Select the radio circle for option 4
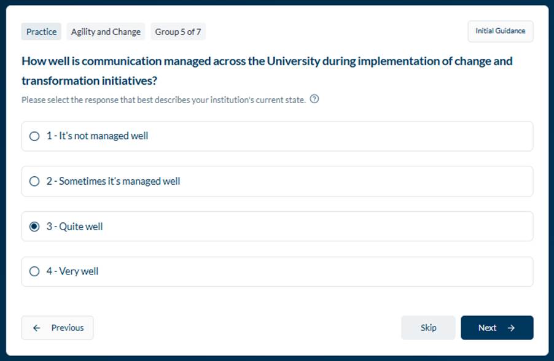 (x=34, y=271)
